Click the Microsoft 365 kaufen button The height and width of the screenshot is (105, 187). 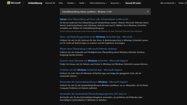pyautogui.click(x=133, y=3)
